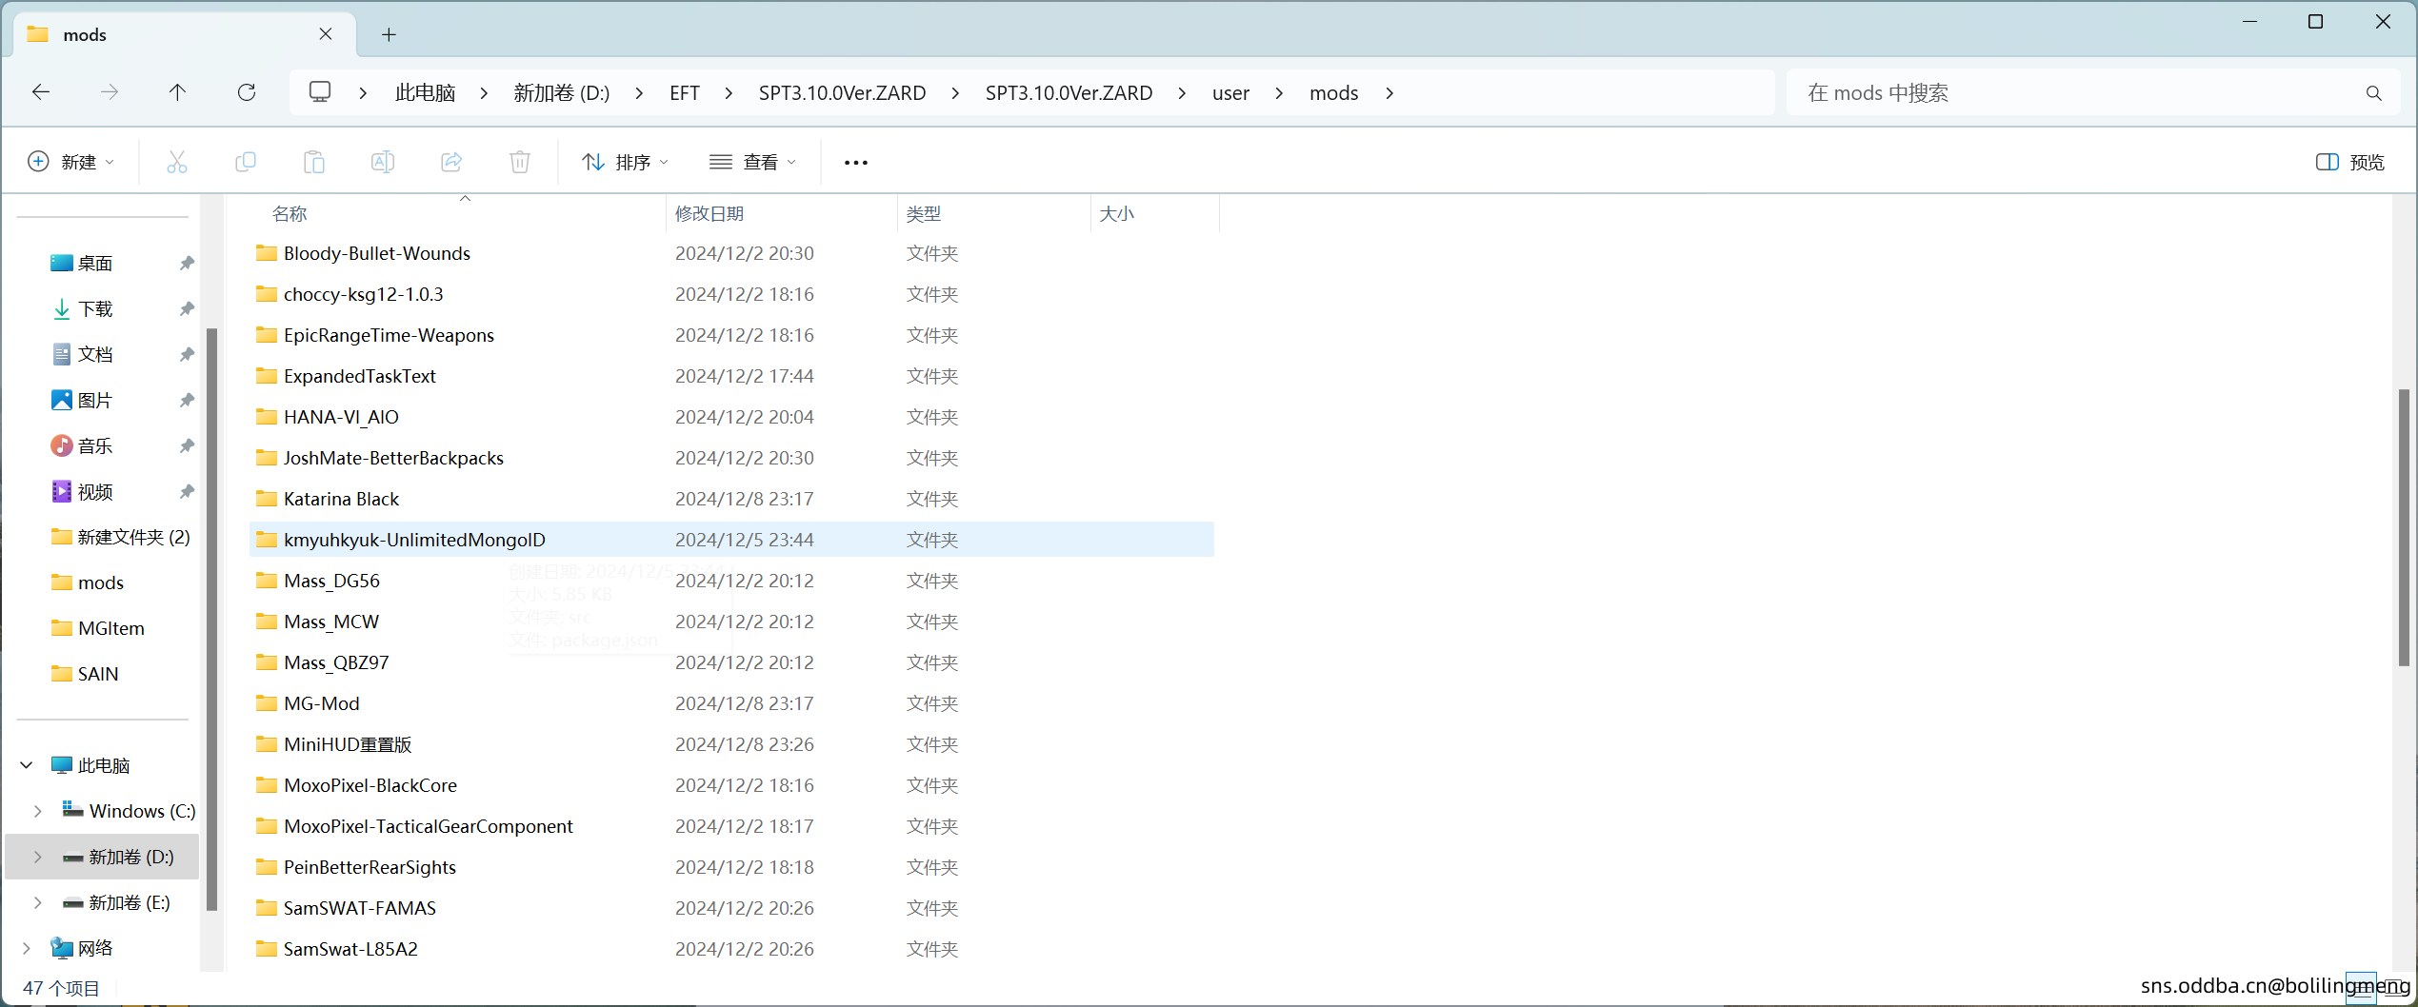
Task: Navigate to EFT via the breadcrumb
Action: (684, 92)
